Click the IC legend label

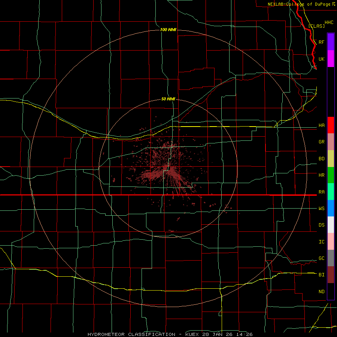pyautogui.click(x=321, y=242)
